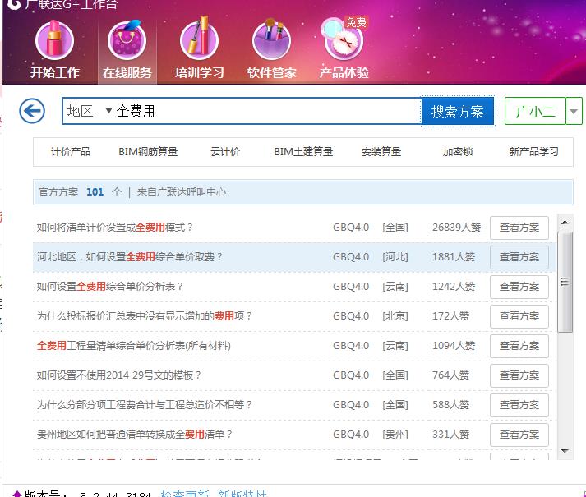Click the 广小二 green button
This screenshot has width=586, height=497.
pos(535,111)
